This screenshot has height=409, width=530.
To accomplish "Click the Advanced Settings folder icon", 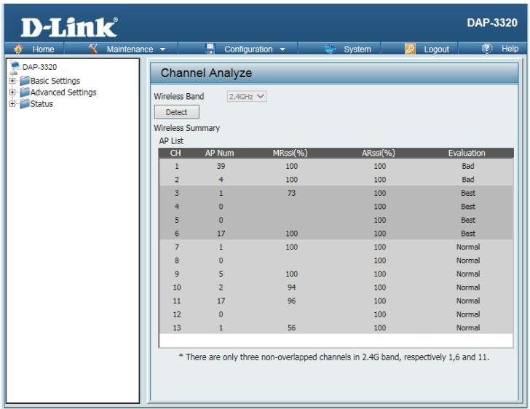I will pos(25,92).
